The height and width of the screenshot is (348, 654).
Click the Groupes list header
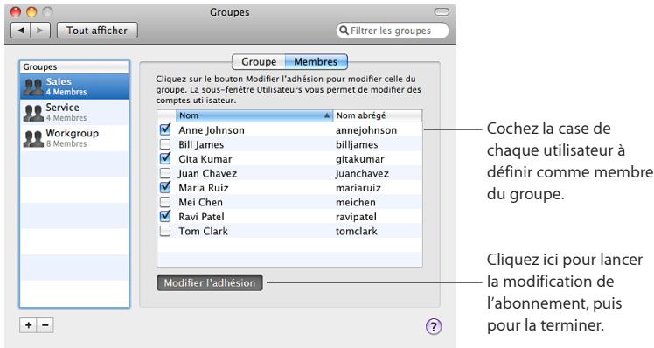(x=74, y=66)
